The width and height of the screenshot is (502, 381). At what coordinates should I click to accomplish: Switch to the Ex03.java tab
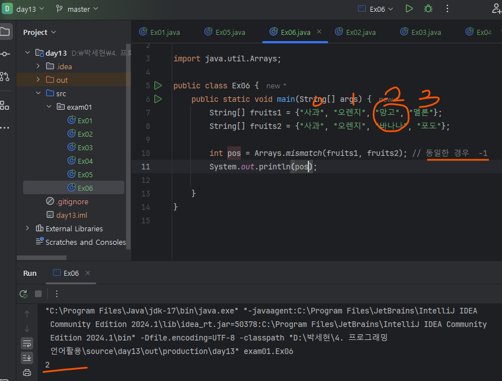pyautogui.click(x=421, y=32)
